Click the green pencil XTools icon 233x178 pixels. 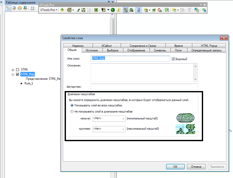(x=78, y=10)
